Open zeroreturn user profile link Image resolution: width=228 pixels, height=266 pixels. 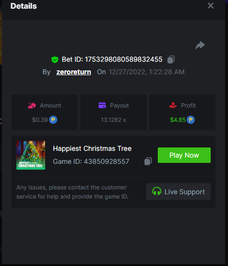coord(74,72)
